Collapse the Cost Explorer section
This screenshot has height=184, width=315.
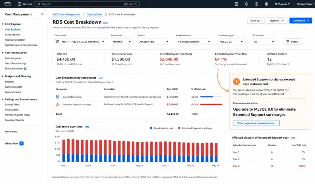click(x=2, y=24)
